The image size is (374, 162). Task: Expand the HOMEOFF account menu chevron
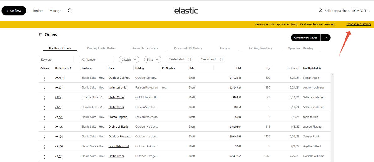coord(370,11)
